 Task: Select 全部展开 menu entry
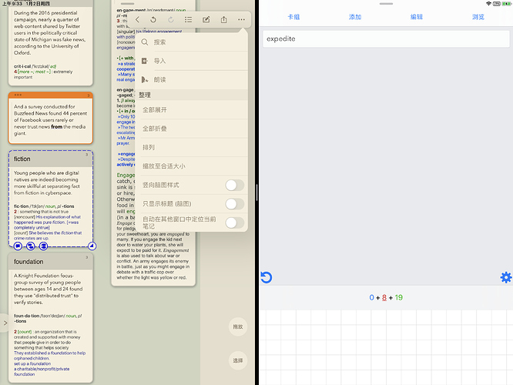tap(191, 109)
